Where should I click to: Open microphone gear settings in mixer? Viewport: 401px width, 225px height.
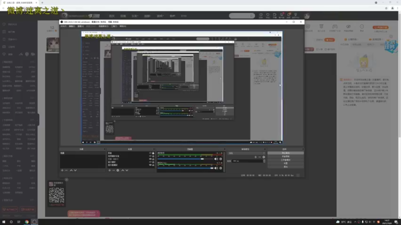(x=221, y=168)
